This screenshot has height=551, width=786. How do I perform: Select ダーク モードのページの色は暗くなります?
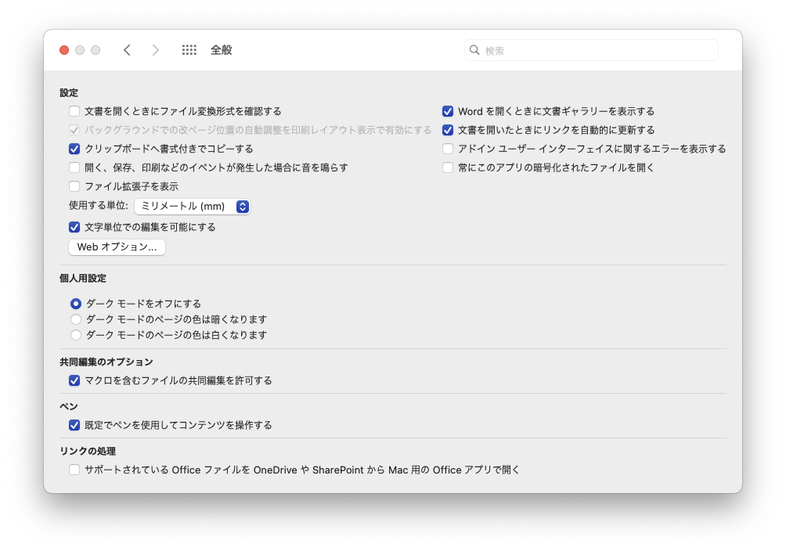tap(76, 319)
